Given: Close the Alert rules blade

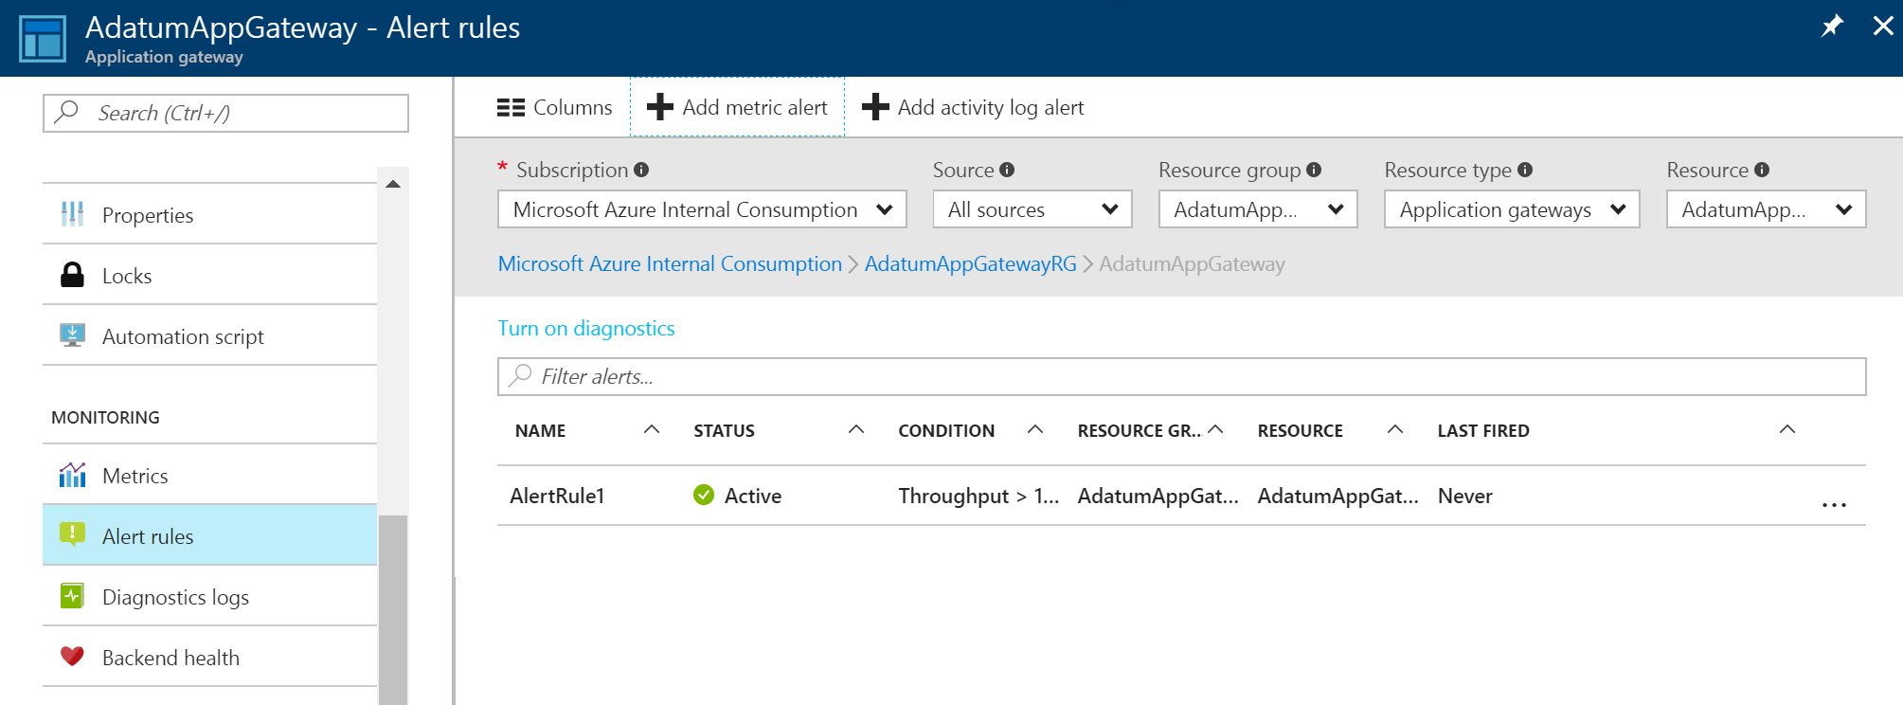Looking at the screenshot, I should 1883,26.
